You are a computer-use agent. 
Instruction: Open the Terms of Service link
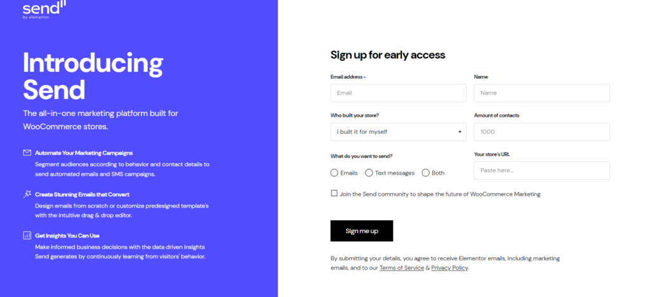(x=401, y=268)
